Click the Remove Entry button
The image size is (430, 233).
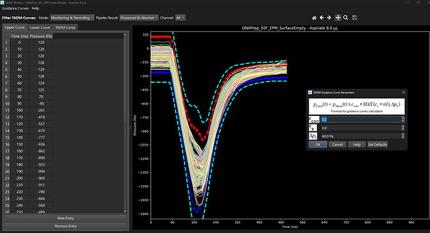(x=65, y=226)
